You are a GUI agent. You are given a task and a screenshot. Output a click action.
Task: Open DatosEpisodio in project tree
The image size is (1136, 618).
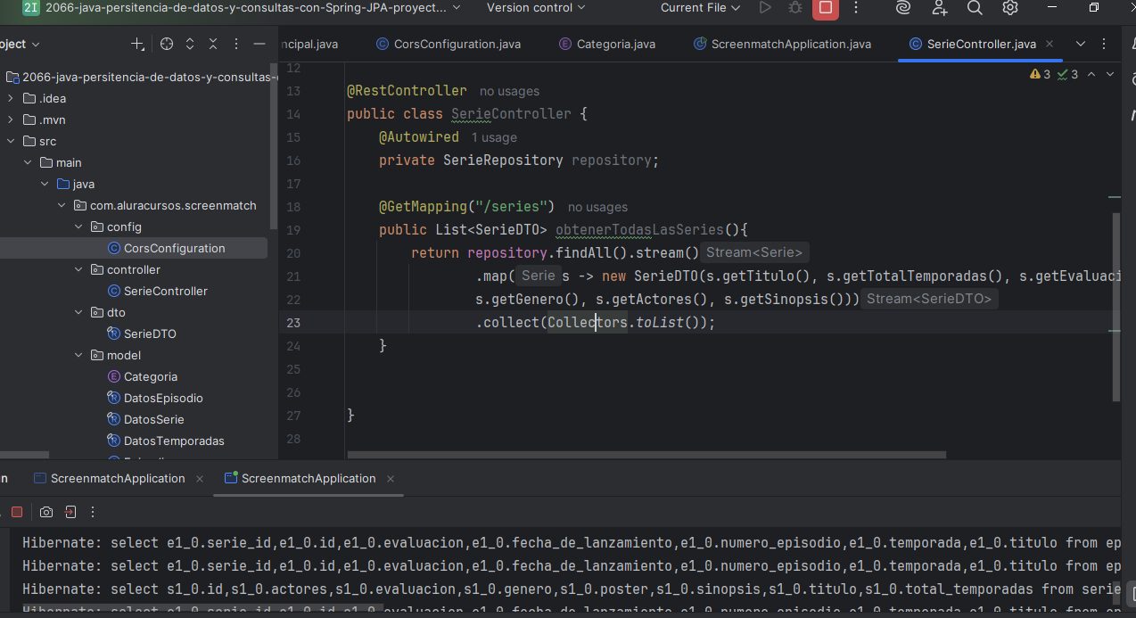(x=155, y=398)
